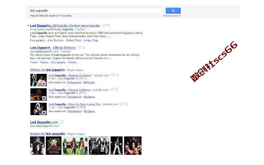
Task: Open Discography sitelink under Wikipedia result
Action: point(38,40)
